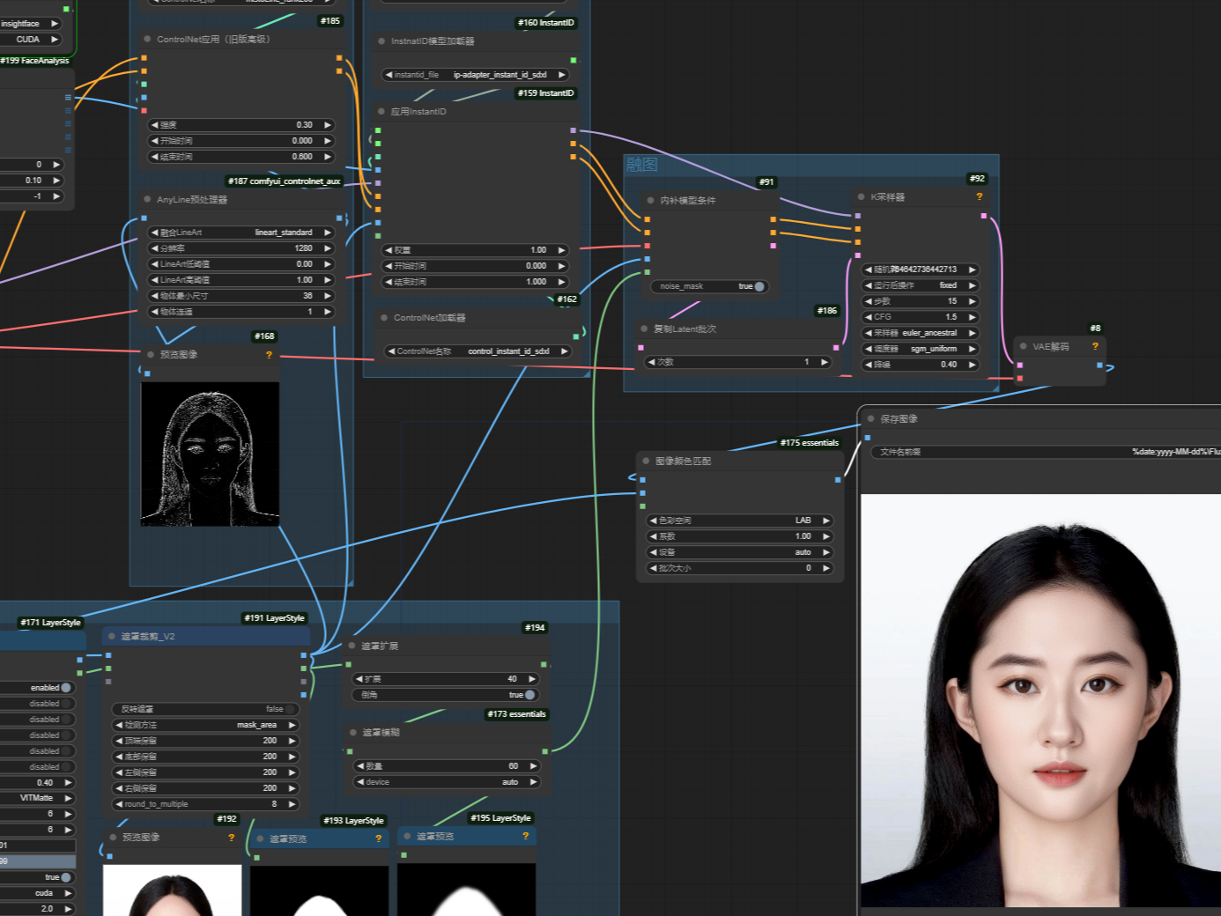This screenshot has height=916, width=1221.
Task: Click the "?" icon on VAE解码 node
Action: pos(1094,347)
